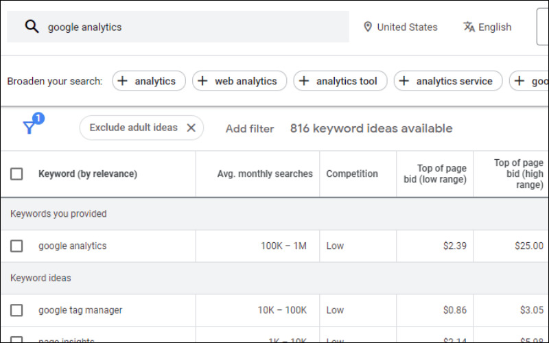Remove the Exclude adult ideas filter
This screenshot has width=549, height=343.
click(191, 128)
